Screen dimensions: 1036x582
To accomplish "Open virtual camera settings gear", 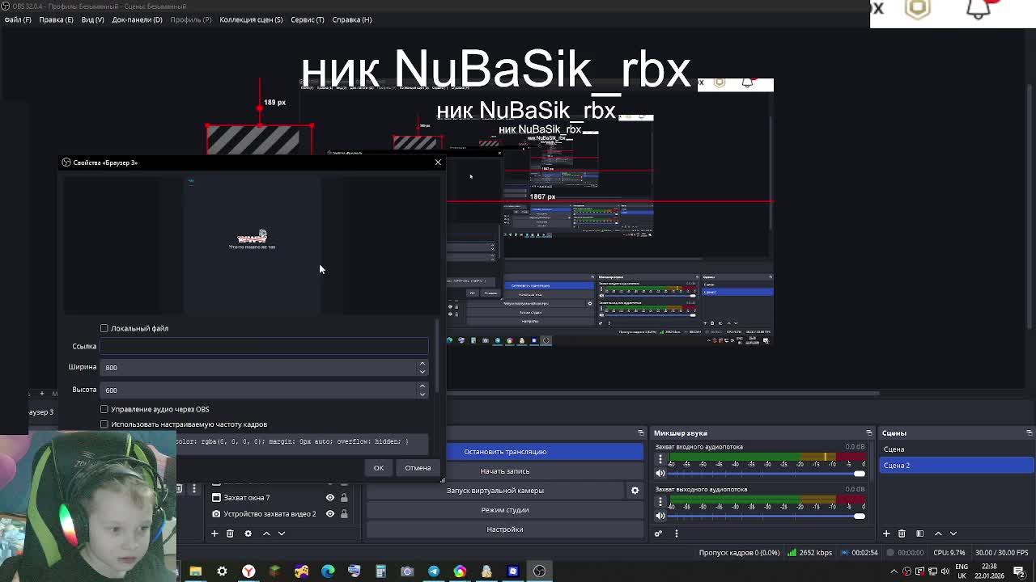I will point(635,491).
